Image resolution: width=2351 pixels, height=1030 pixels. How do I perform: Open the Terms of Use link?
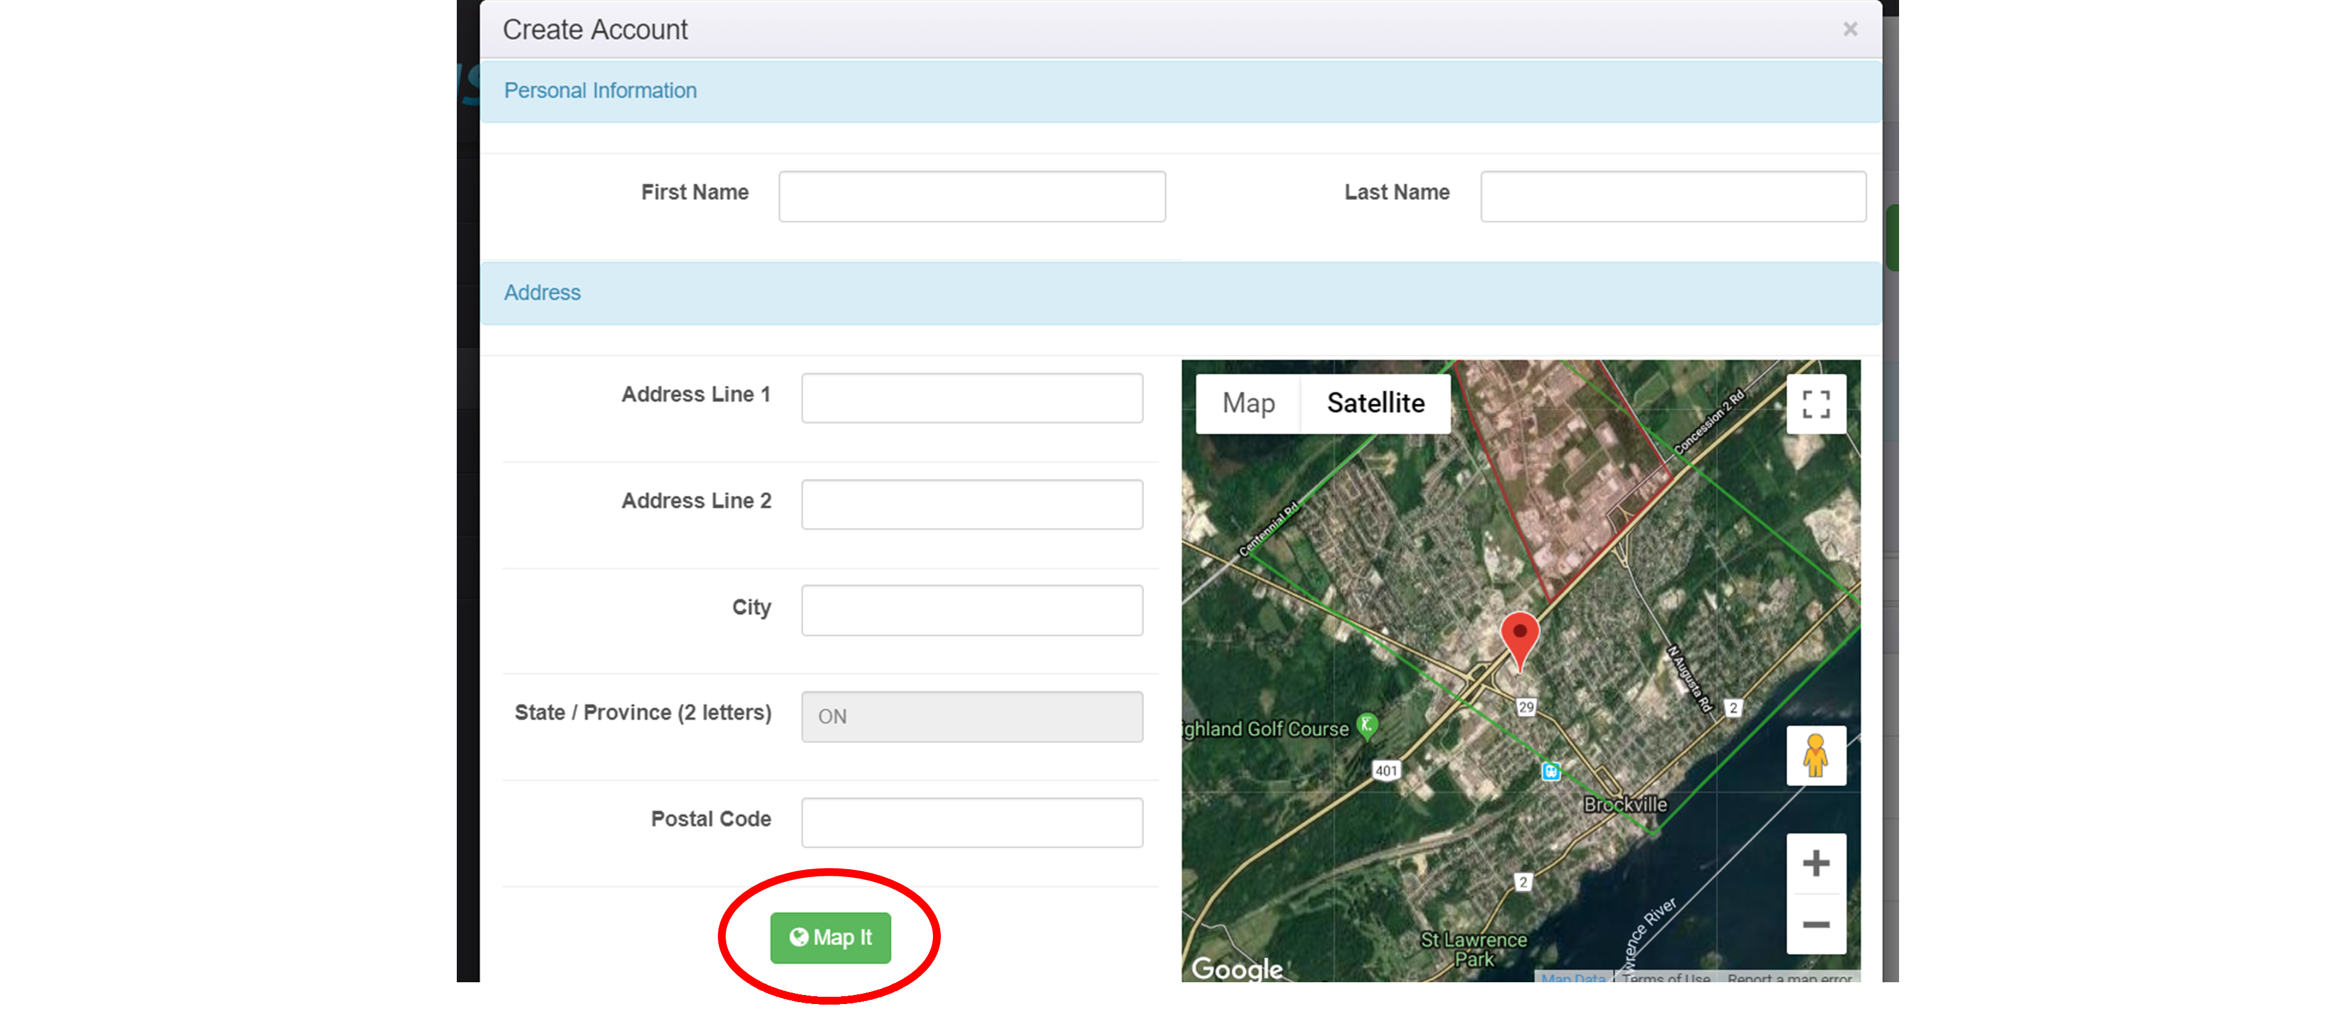1666,977
